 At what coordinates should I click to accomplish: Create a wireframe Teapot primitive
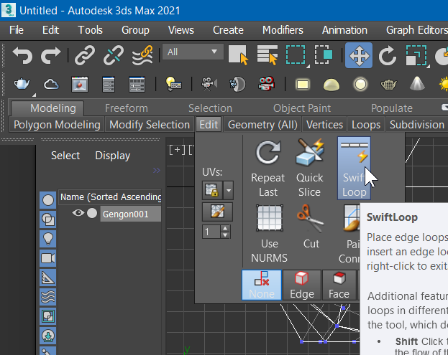389,85
